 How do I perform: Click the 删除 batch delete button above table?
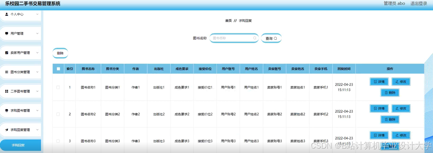(x=60, y=53)
